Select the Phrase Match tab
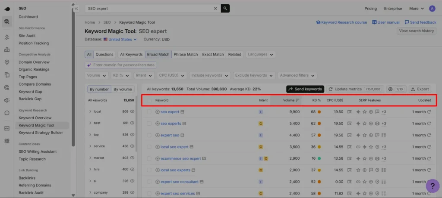Screen dimensions: 442x198 (186, 55)
